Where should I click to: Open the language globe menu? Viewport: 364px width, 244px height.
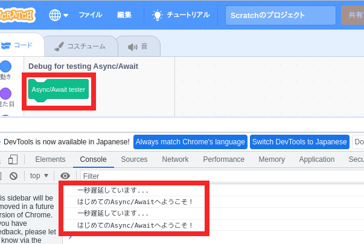pos(59,15)
